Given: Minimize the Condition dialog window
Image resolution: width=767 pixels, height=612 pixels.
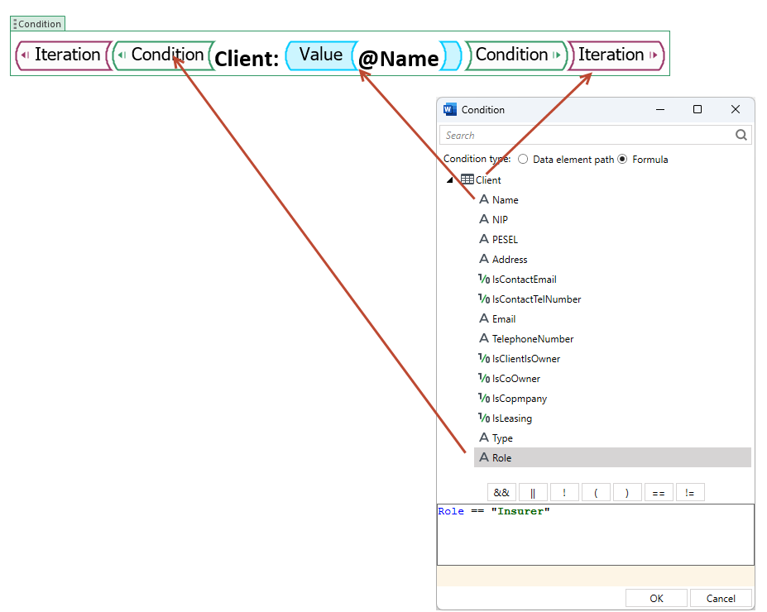Looking at the screenshot, I should (x=660, y=109).
